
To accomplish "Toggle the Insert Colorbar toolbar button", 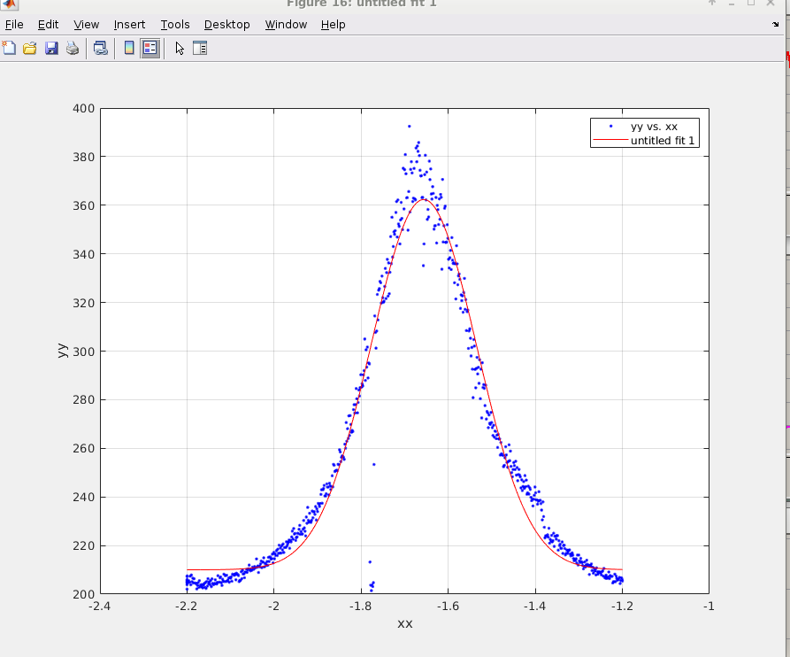I will point(129,48).
